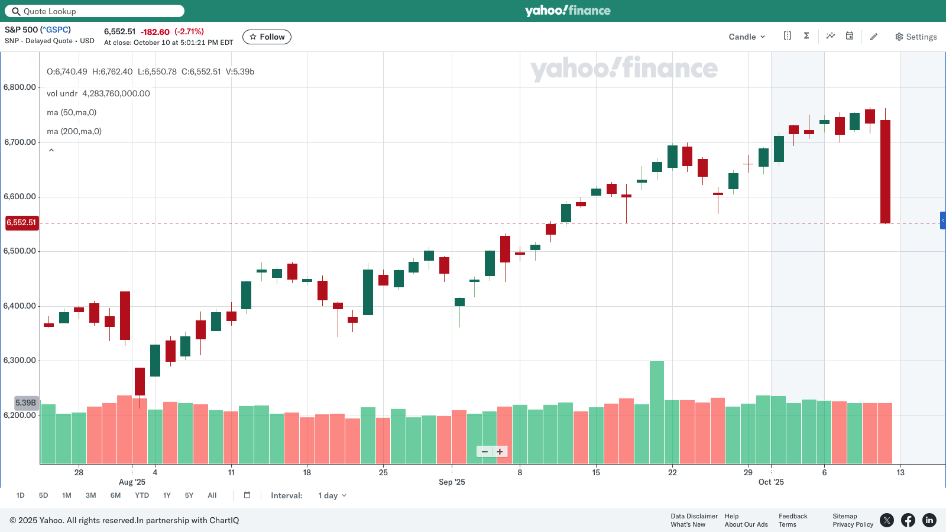The image size is (946, 532).
Task: Expand the 1 day interval dropdown
Action: pyautogui.click(x=332, y=495)
